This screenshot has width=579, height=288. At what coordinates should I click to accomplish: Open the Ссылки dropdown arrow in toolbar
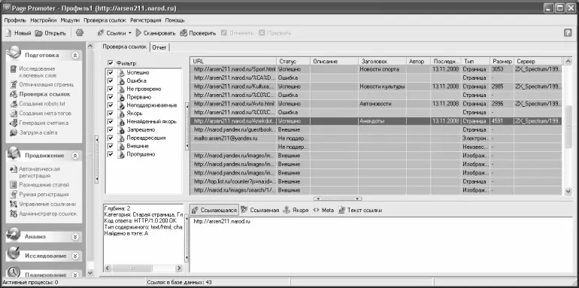(130, 33)
